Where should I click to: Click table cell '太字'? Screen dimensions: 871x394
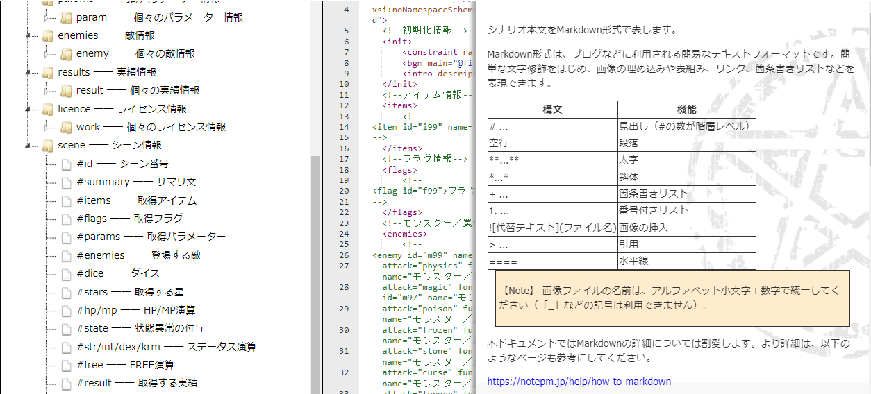point(687,160)
